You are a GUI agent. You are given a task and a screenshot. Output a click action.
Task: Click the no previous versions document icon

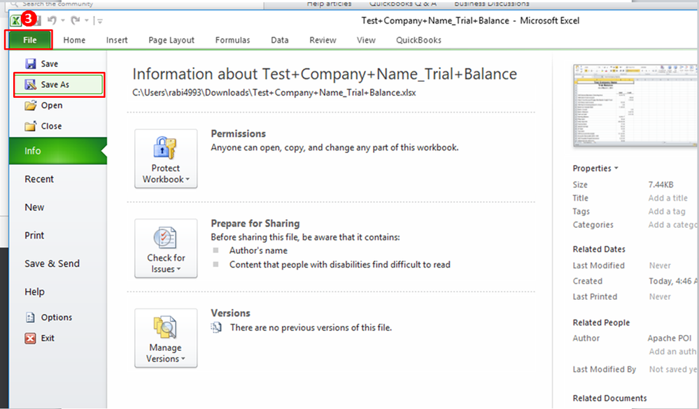(216, 328)
